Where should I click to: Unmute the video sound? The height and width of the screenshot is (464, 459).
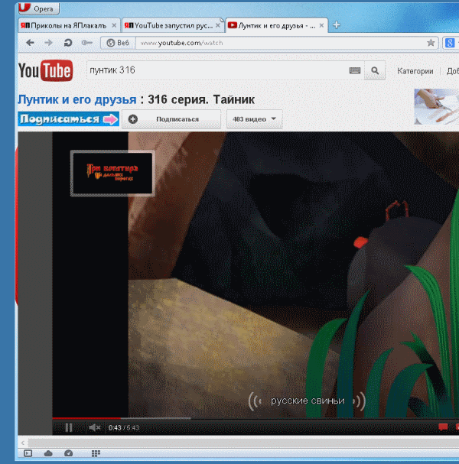[94, 427]
